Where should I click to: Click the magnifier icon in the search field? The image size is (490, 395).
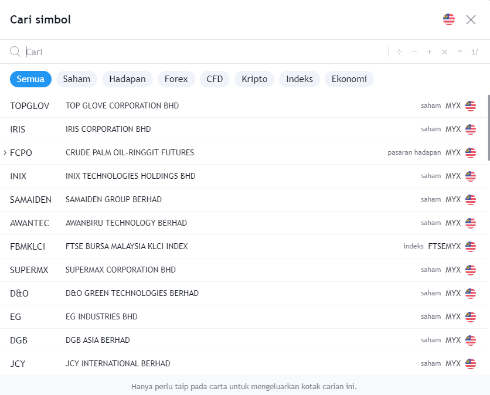coord(15,52)
